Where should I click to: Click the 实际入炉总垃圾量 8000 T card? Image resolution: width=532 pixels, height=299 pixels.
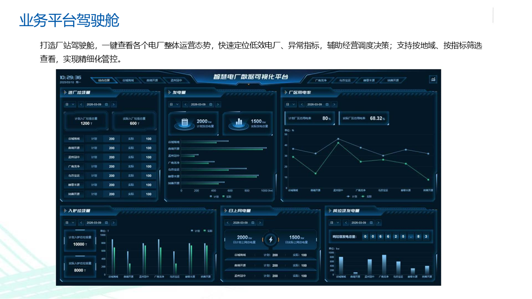(80, 267)
